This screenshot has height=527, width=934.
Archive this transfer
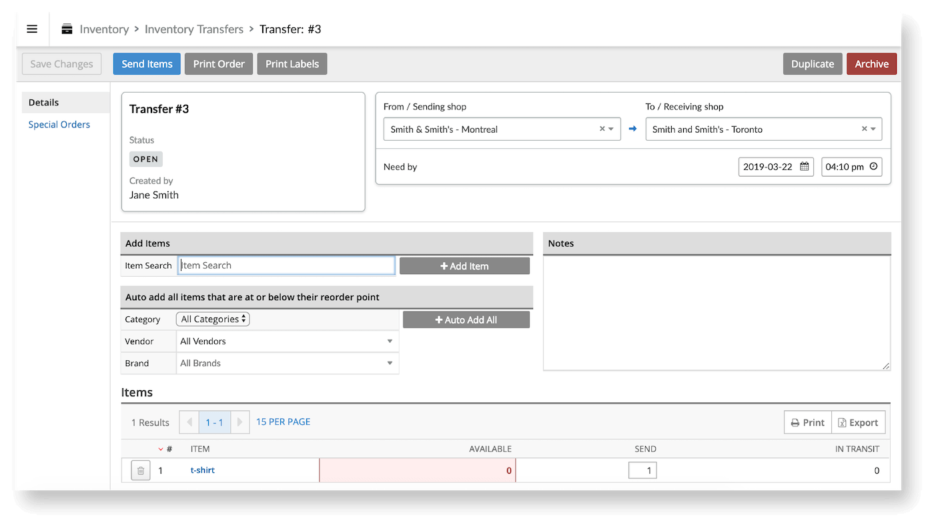[871, 64]
